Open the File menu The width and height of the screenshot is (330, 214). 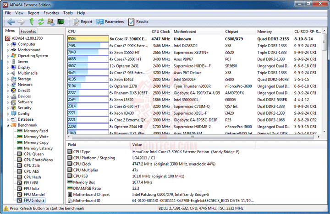coord(8,13)
